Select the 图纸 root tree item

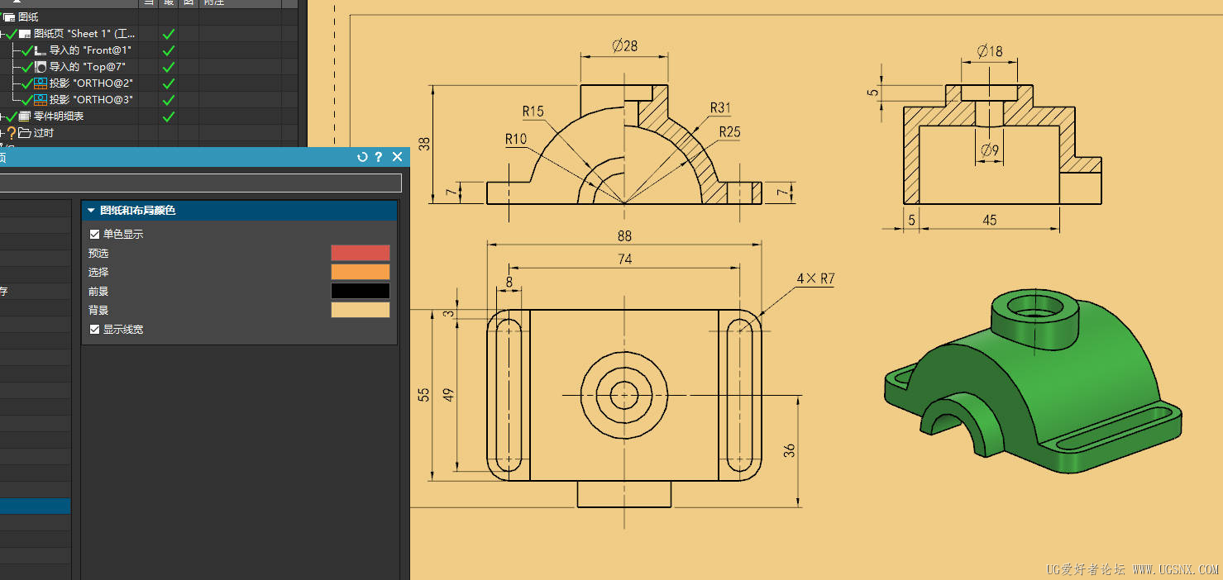pyautogui.click(x=27, y=17)
